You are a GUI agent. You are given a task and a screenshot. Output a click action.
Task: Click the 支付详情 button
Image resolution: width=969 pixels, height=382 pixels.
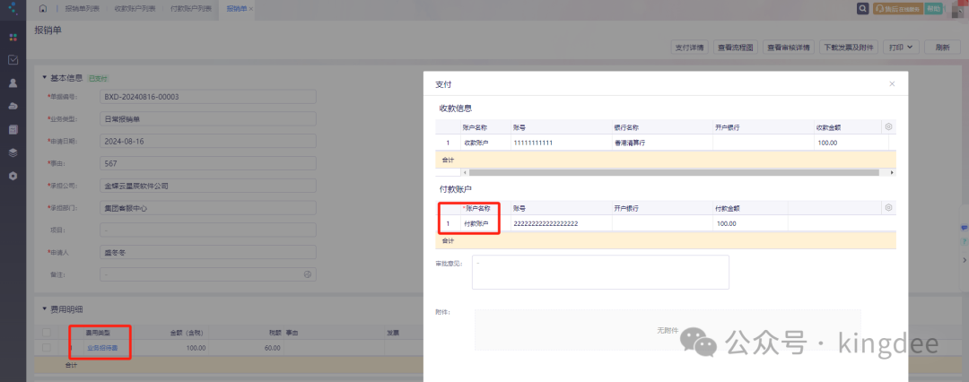(689, 47)
